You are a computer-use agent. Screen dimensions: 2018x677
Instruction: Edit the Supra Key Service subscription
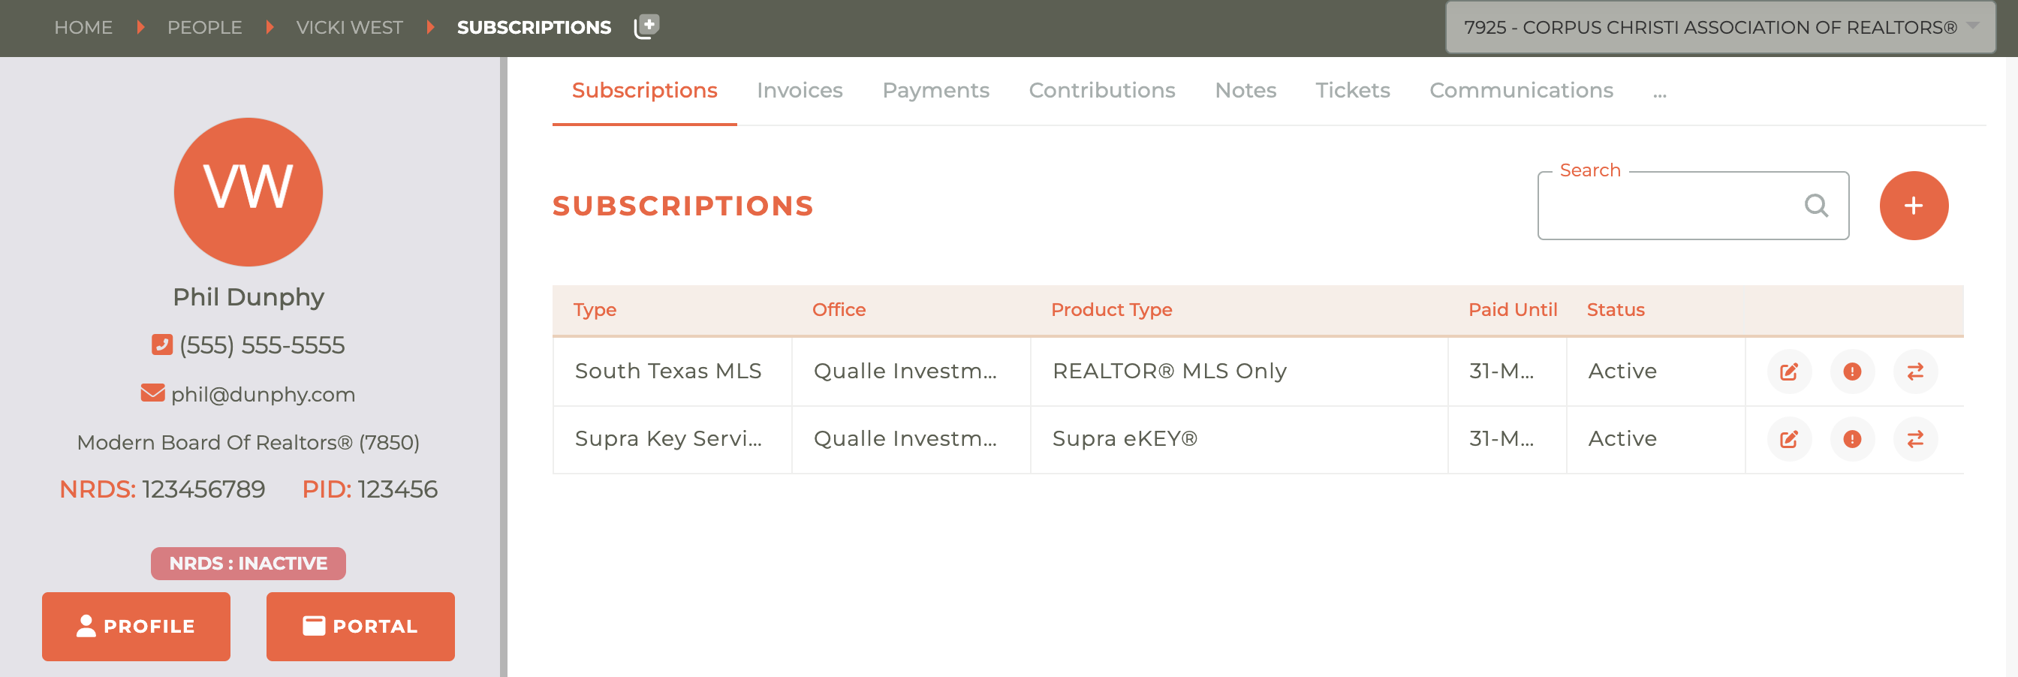(1789, 439)
